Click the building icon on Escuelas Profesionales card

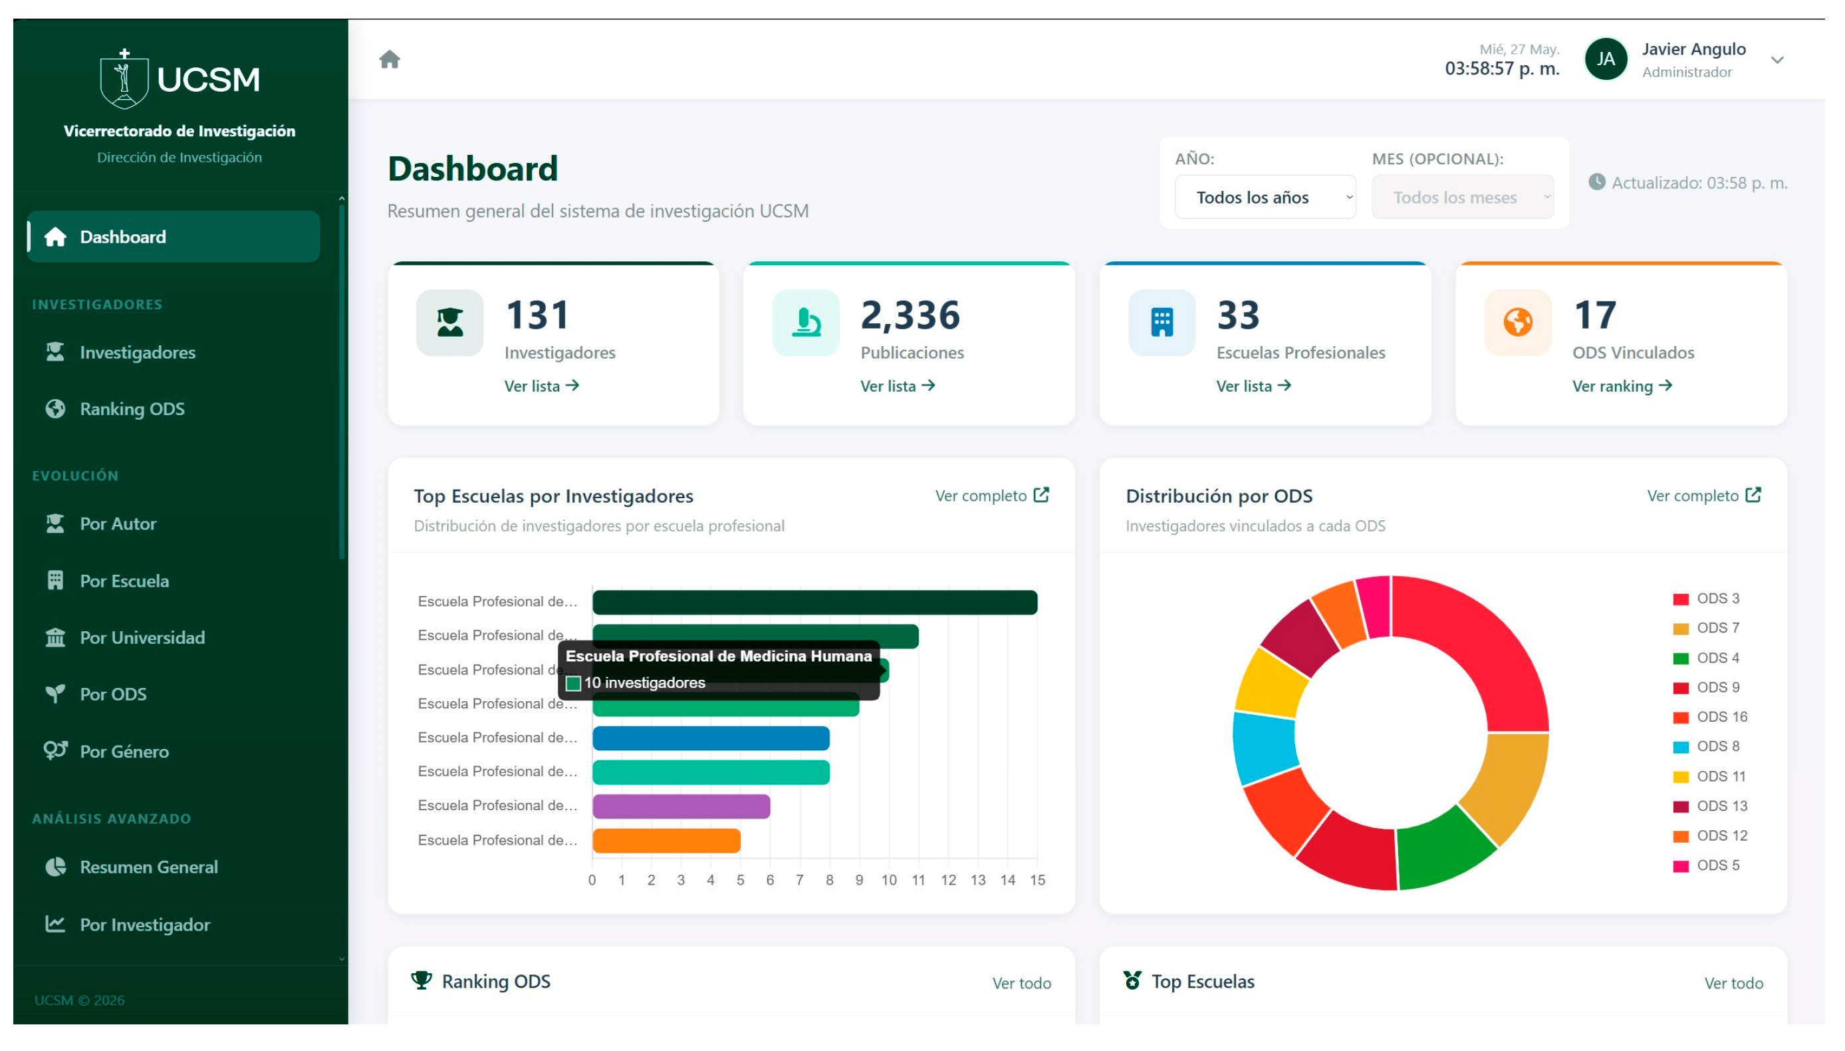(x=1162, y=322)
